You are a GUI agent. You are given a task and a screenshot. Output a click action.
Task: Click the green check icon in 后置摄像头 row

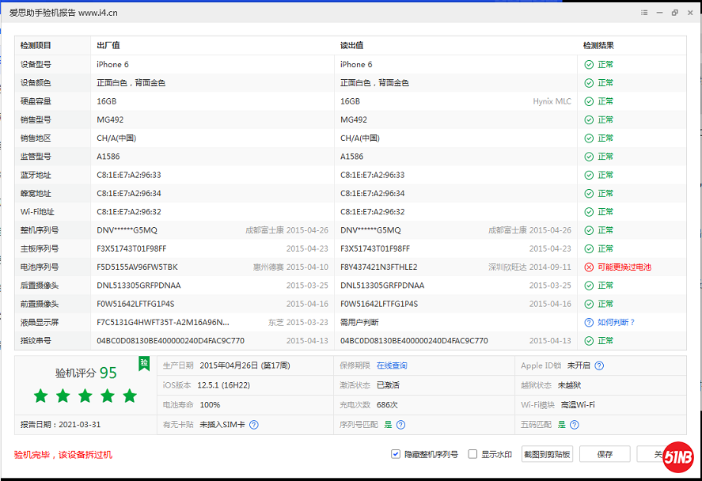coord(589,286)
